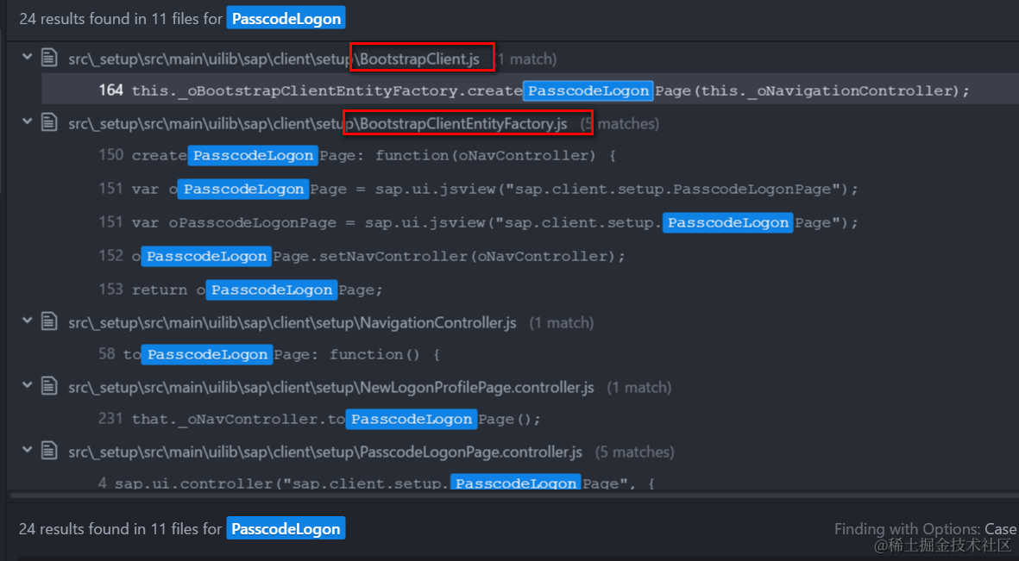Open the NewLogonProfilePage.controller.js file path
This screenshot has width=1019, height=561.
pyautogui.click(x=331, y=388)
